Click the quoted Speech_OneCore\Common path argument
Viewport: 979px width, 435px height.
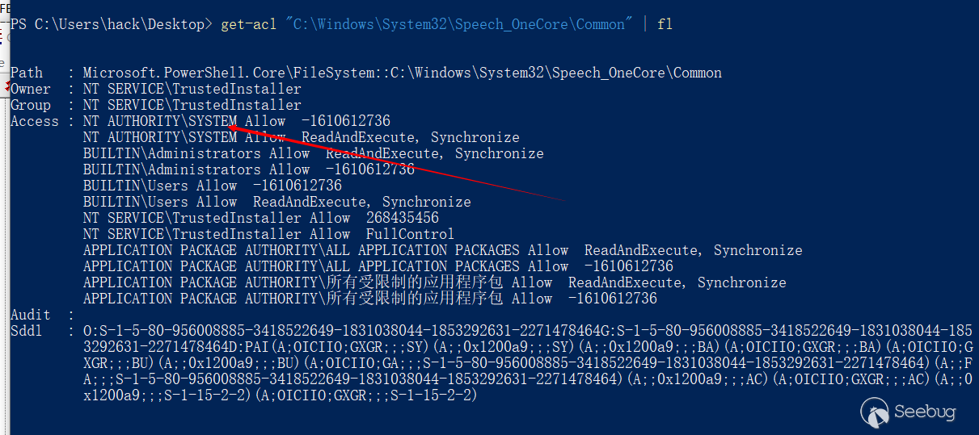coord(459,24)
